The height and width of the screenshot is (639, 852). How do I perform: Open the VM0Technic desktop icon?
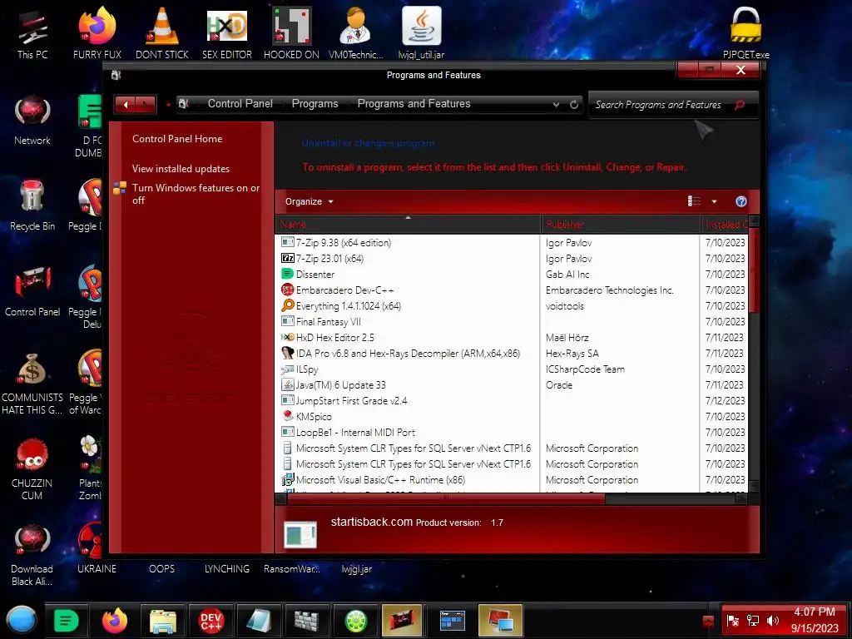click(x=356, y=33)
